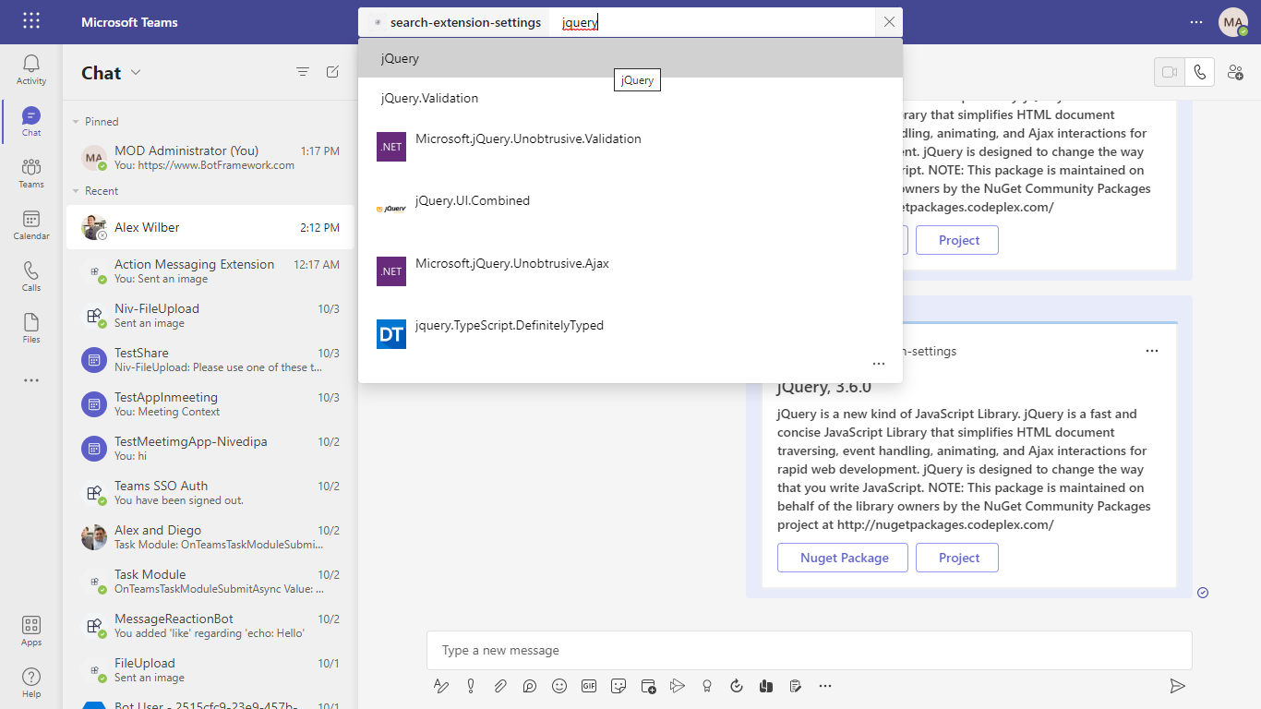
Task: Click the send message arrow
Action: click(x=1177, y=686)
